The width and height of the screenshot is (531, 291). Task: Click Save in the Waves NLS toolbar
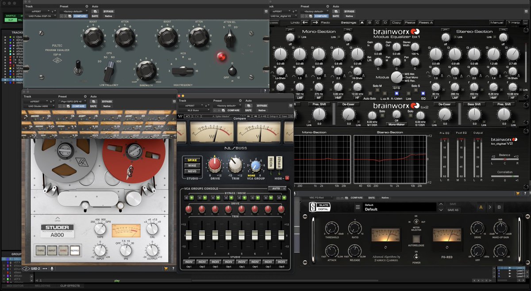[285, 116]
